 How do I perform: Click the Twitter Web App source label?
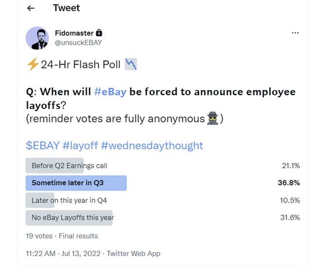133,253
